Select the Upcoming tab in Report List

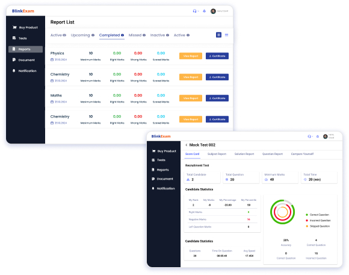tap(82, 35)
